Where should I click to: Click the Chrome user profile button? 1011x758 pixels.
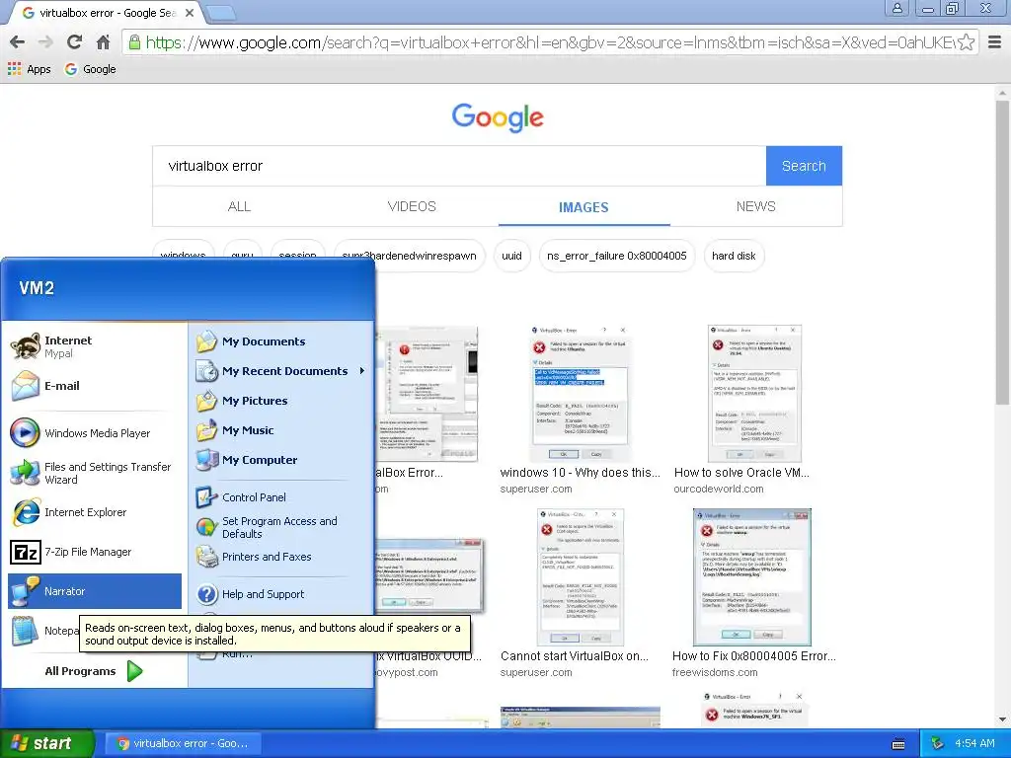896,8
